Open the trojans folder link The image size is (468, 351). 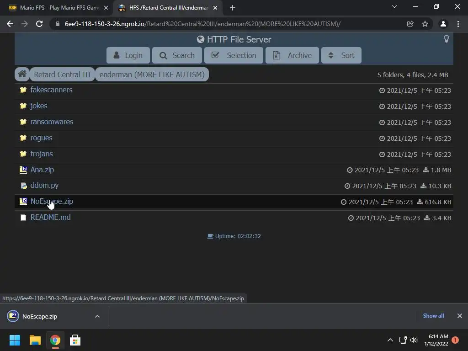(42, 154)
